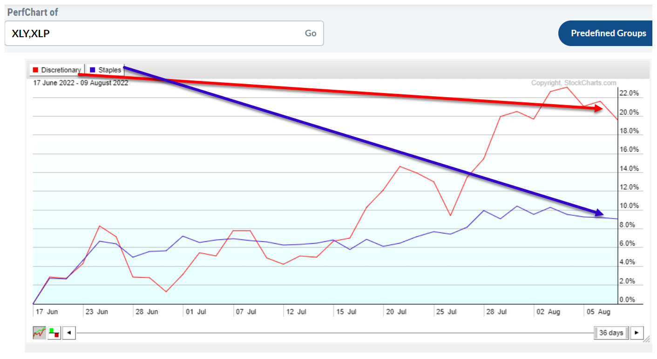Click the 10.0% axis label
The width and height of the screenshot is (657, 359).
[x=630, y=206]
